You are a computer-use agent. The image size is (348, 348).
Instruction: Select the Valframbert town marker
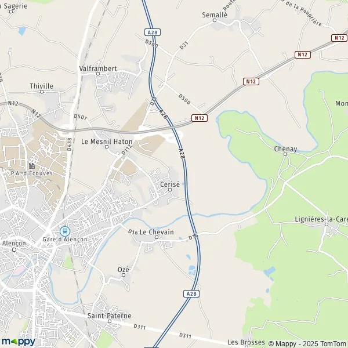coord(98,74)
